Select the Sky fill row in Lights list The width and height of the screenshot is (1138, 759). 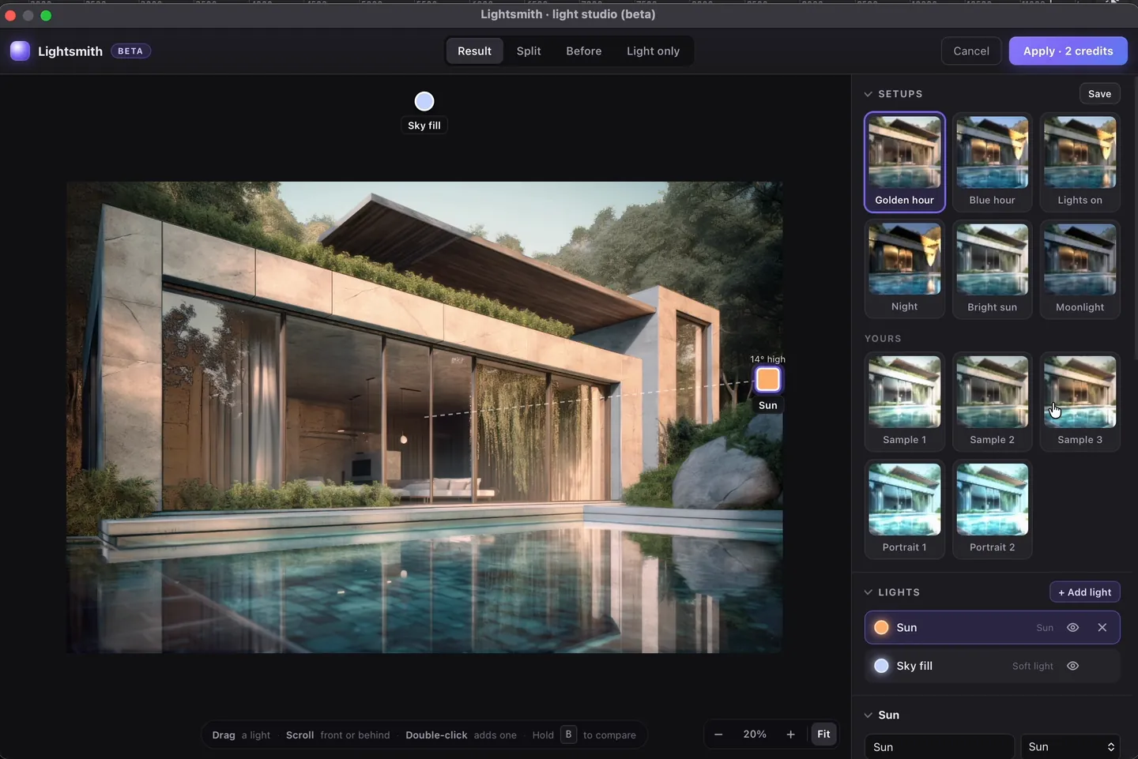(x=993, y=666)
